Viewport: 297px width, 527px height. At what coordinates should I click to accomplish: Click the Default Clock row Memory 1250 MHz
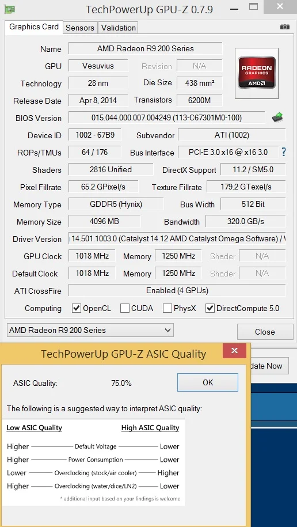[x=178, y=273]
